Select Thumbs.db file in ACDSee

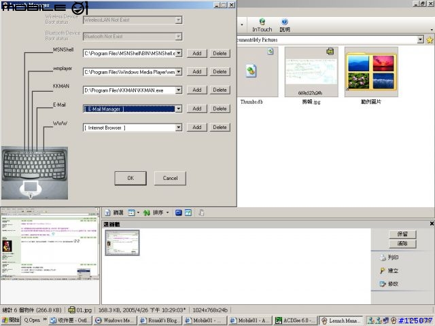(x=258, y=75)
